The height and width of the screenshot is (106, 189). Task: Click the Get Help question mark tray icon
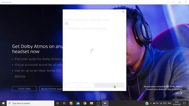pyautogui.click(x=147, y=103)
